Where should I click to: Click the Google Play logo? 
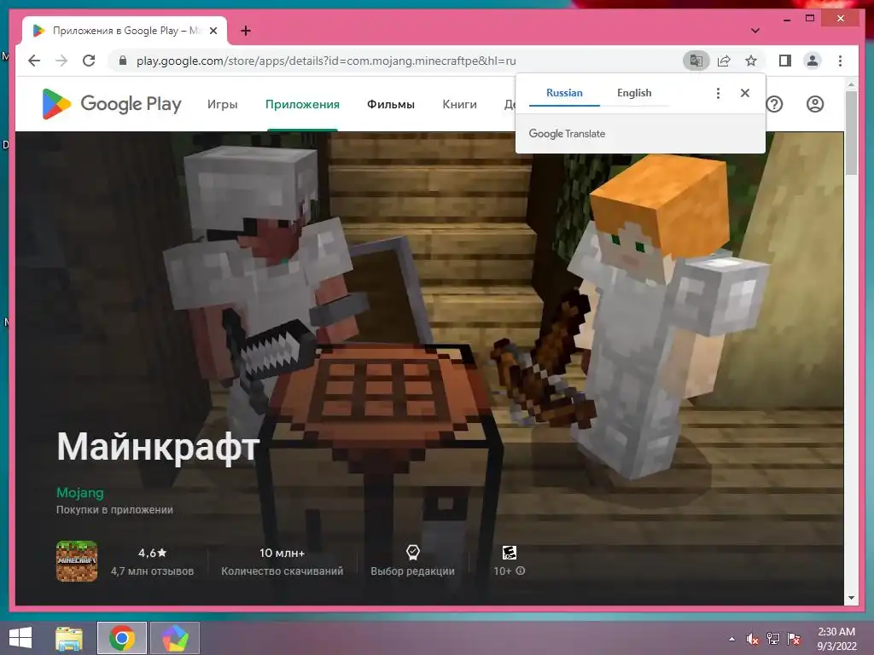(x=112, y=104)
